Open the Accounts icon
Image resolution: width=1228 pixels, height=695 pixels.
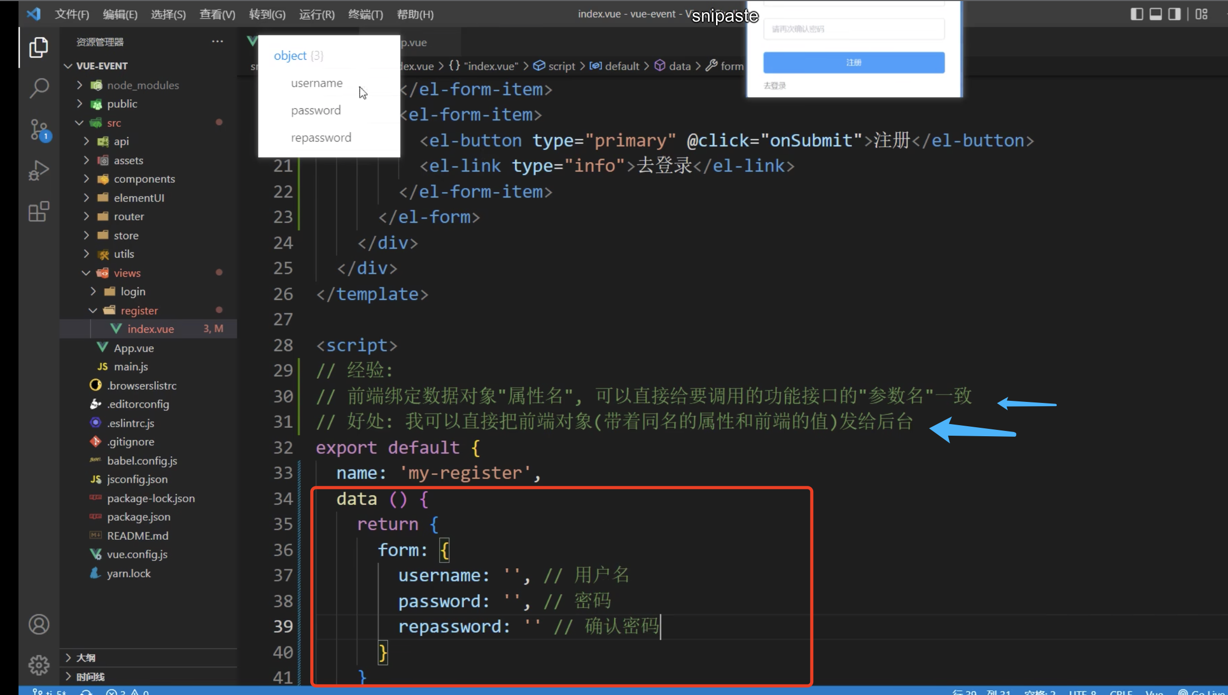point(39,624)
